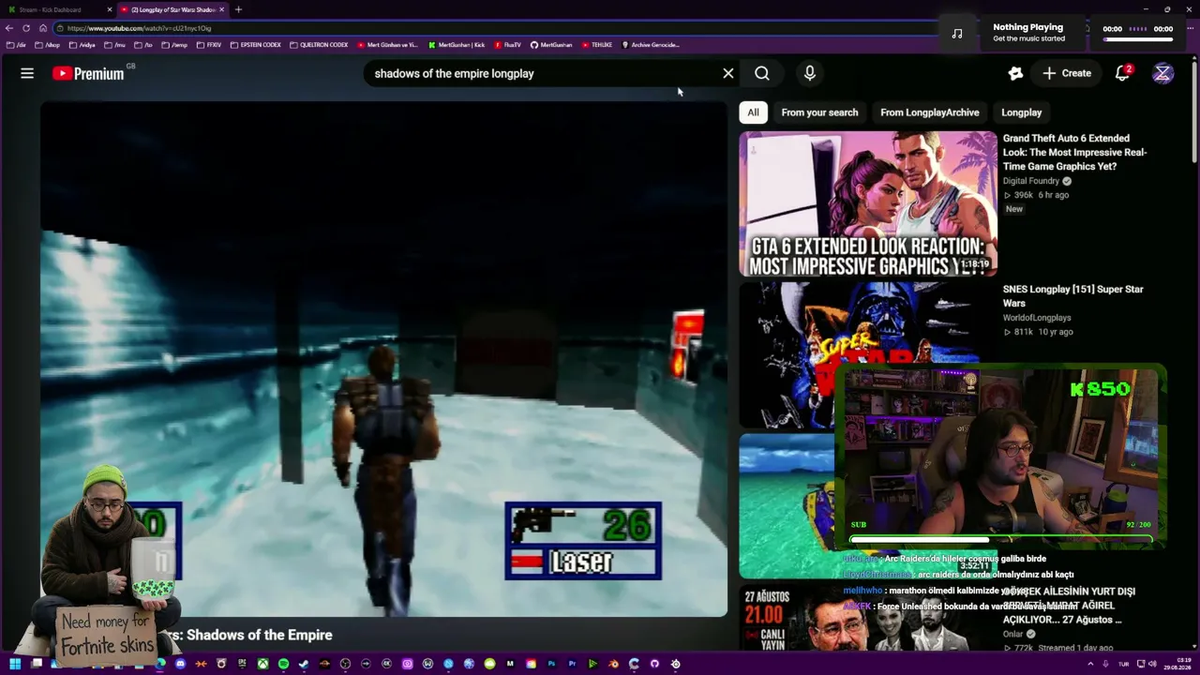Open the volume control in system tray

[1153, 664]
